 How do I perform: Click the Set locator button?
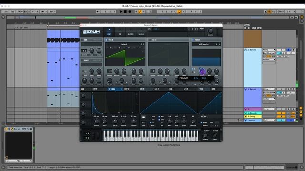247,25
